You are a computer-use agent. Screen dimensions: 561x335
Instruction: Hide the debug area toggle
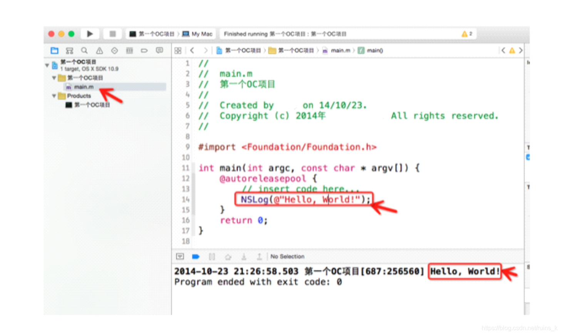(x=180, y=256)
